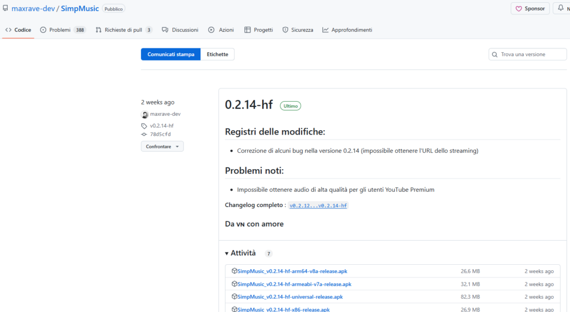The width and height of the screenshot is (570, 312).
Task: Click the repository icon beside maxrave-dev
Action: [x=6, y=8]
